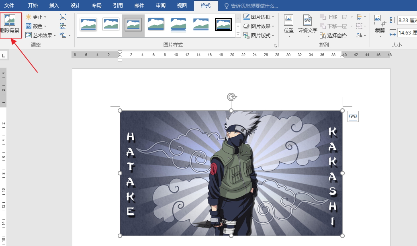The width and height of the screenshot is (417, 246).
Task: Open the Selection Pane (选择窗格)
Action: click(333, 35)
